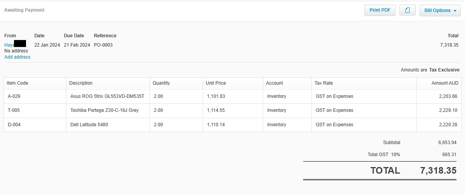Image resolution: width=465 pixels, height=195 pixels.
Task: Click the Unit Price column header
Action: (216, 83)
